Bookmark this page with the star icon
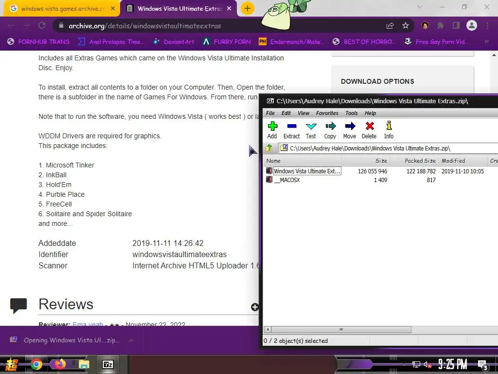Screen dimensions: 498x374 click(406, 26)
